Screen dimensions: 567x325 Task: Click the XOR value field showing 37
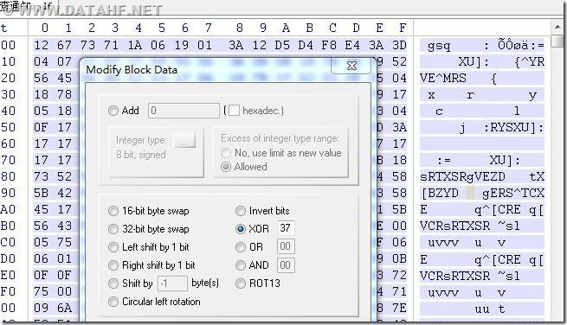click(286, 228)
